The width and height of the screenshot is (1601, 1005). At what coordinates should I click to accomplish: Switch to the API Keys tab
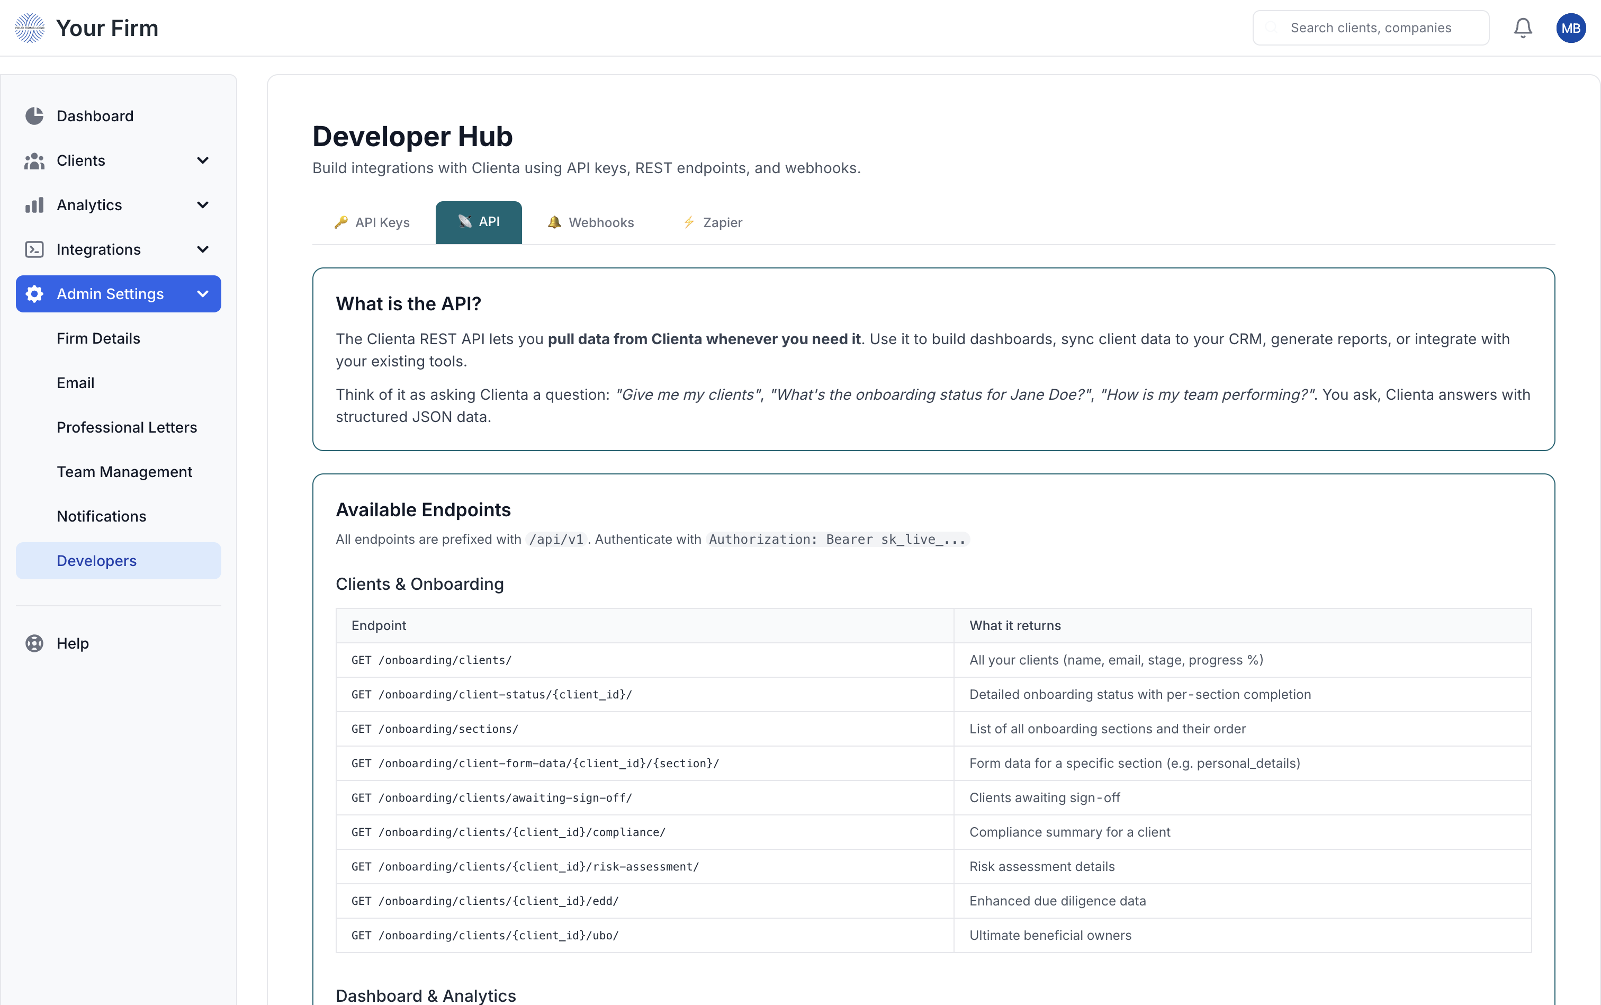tap(372, 223)
